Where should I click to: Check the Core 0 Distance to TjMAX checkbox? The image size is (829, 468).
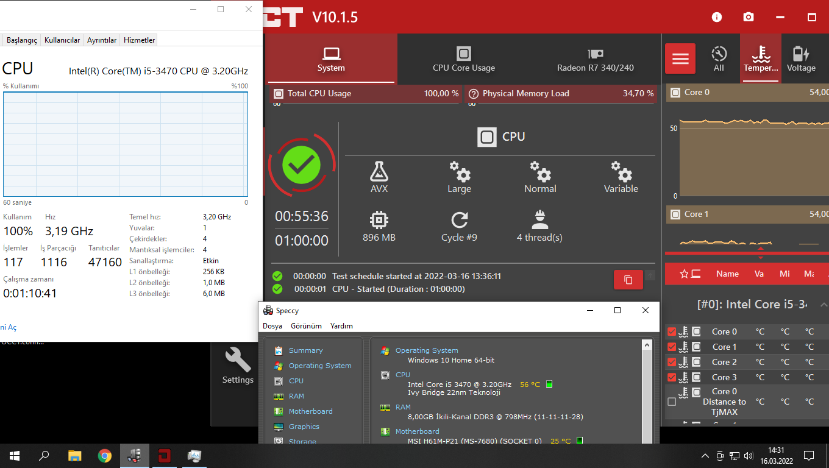[x=672, y=402]
